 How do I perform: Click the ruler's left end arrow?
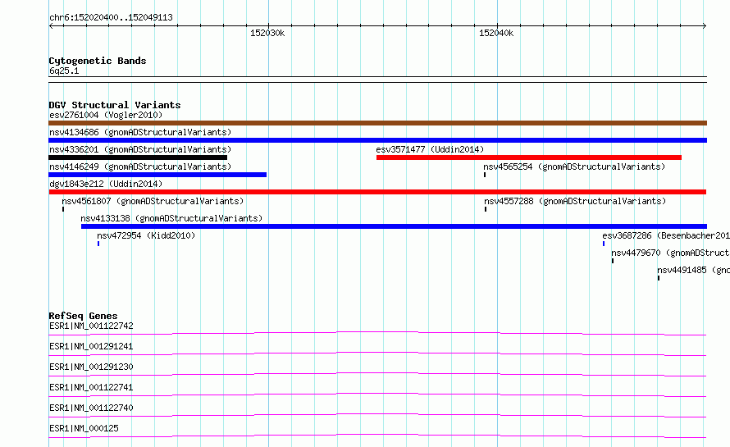click(51, 26)
